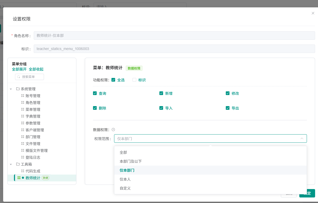Viewport: 318px width, 203px height.
Task: Open the 角色管理 tree item
Action: pyautogui.click(x=33, y=103)
